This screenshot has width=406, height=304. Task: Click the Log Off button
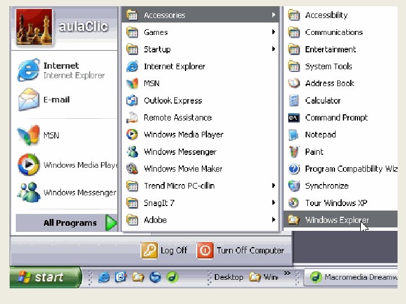[x=164, y=250]
